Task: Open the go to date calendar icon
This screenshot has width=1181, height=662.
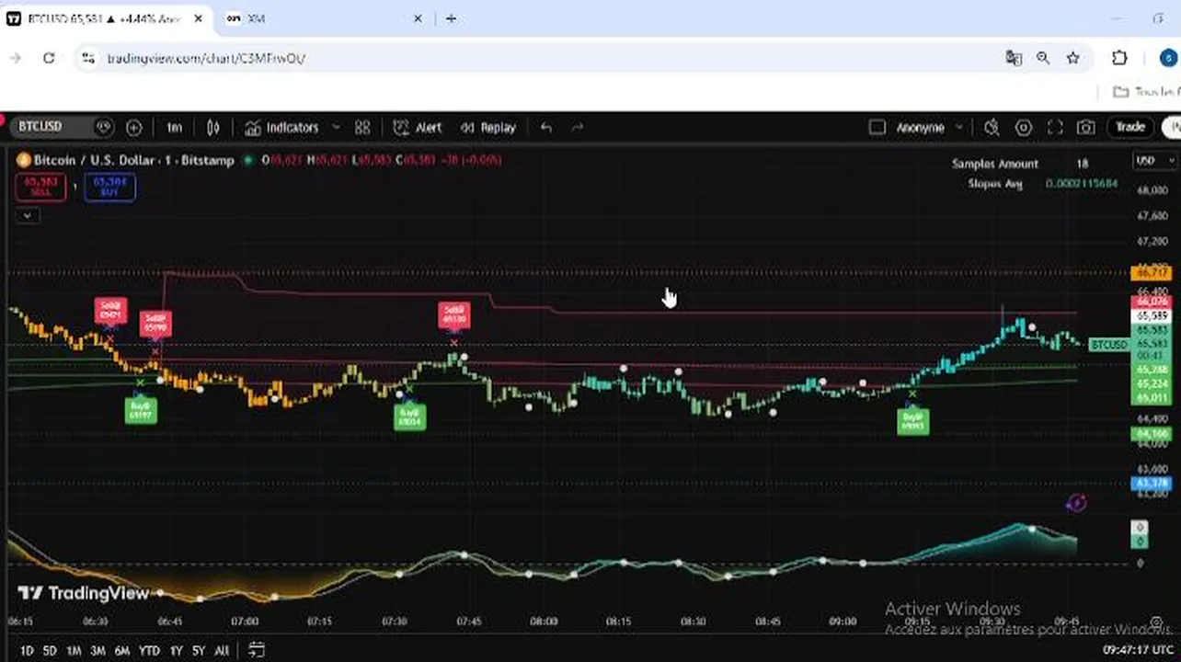Action: pyautogui.click(x=257, y=649)
